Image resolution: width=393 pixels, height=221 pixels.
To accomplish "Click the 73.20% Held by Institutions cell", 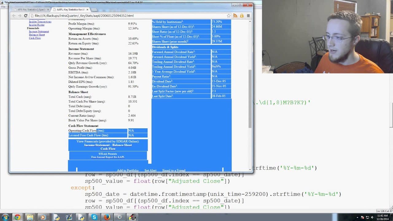I will tap(221, 22).
